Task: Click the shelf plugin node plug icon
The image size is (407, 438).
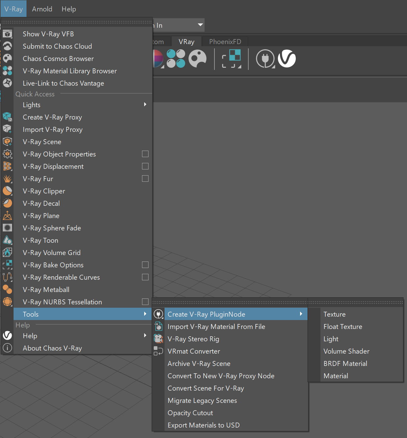Action: (265, 59)
